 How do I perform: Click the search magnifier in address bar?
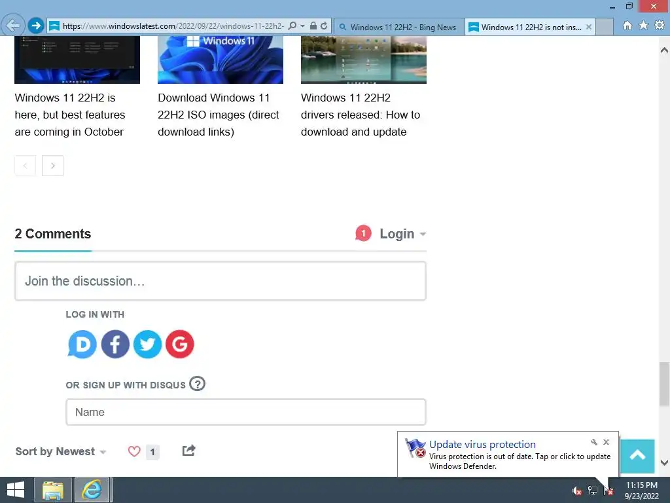click(x=292, y=26)
